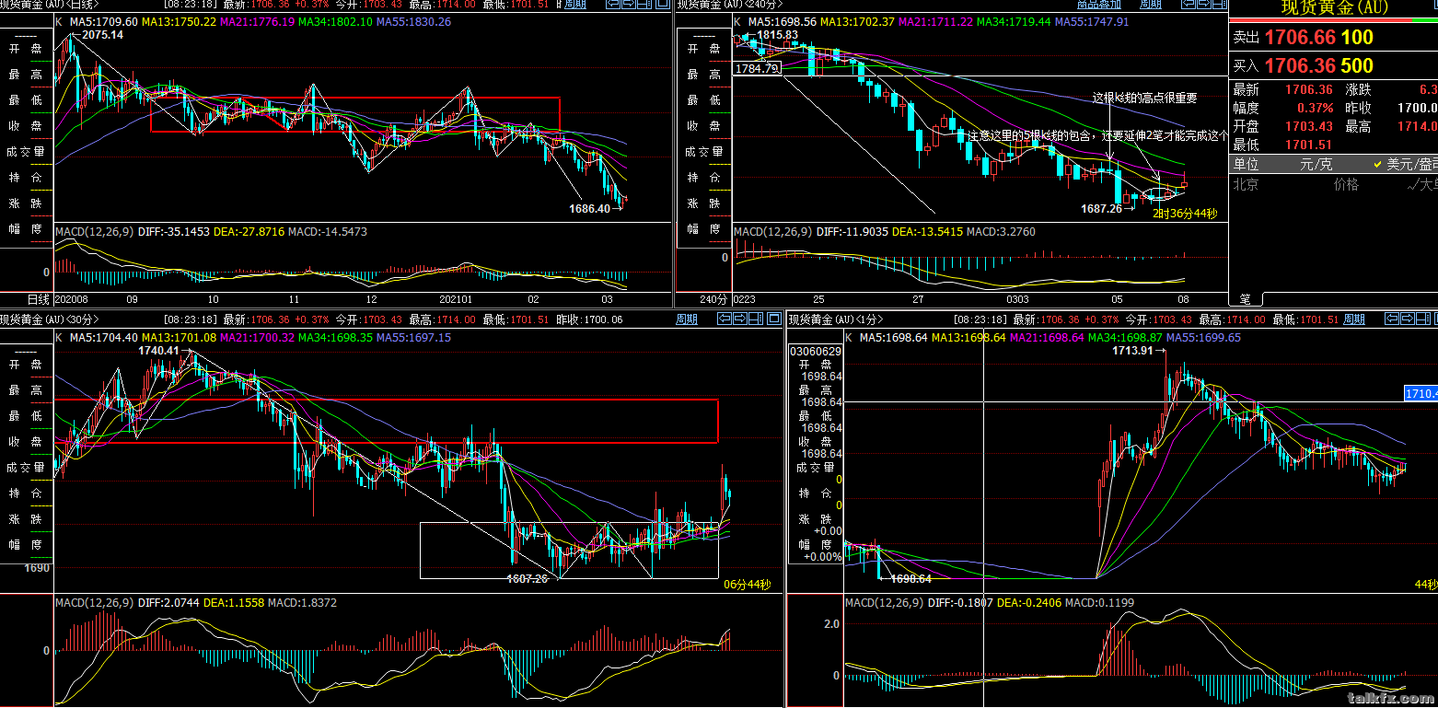The image size is (1438, 708).
Task: Click 现货黄金(AU)<1分> panel title
Action: pyautogui.click(x=835, y=319)
